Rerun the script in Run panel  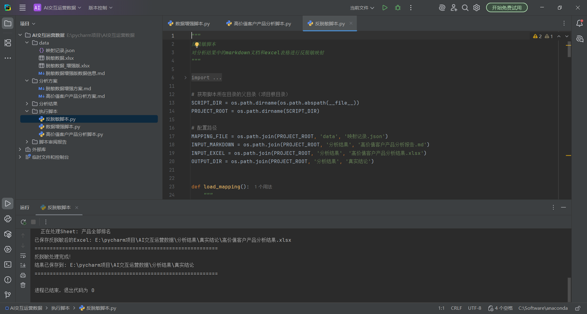(23, 222)
